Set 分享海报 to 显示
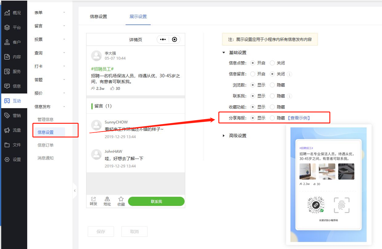Screen dimensions: 382x249 253,118
